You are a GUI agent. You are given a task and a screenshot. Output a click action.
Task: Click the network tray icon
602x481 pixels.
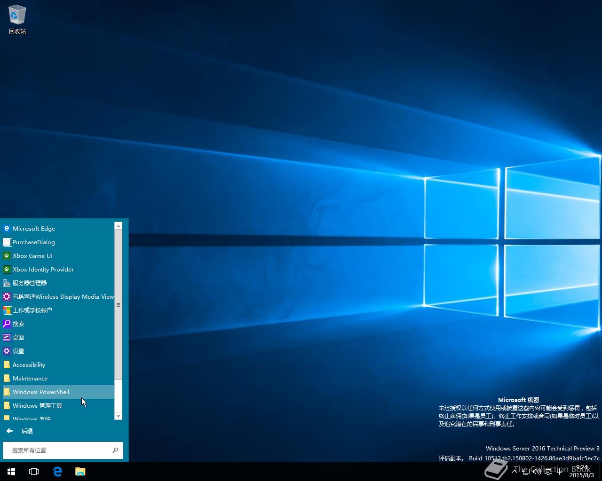coord(526,472)
